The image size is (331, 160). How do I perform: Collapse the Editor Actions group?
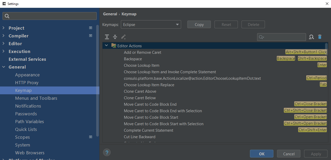pos(106,45)
